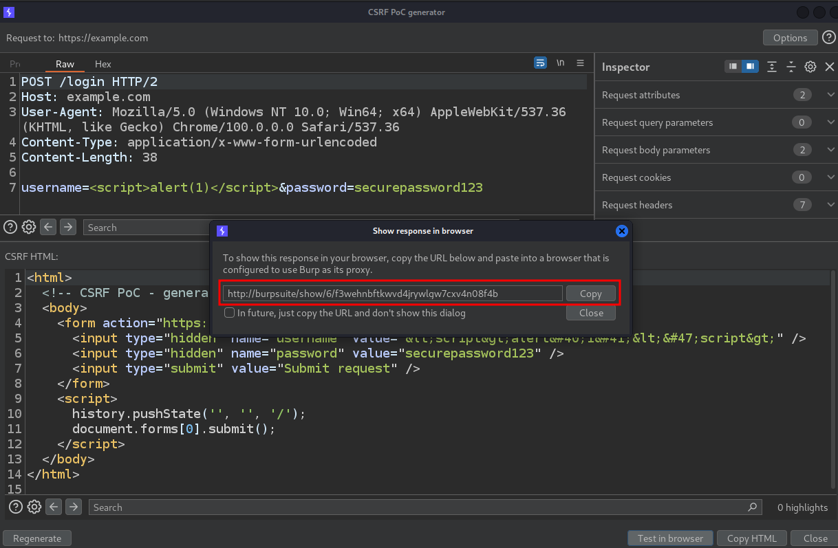Click the '0 highlights' status text

[802, 507]
